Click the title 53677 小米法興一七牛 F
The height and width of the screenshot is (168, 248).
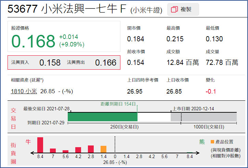67,9
